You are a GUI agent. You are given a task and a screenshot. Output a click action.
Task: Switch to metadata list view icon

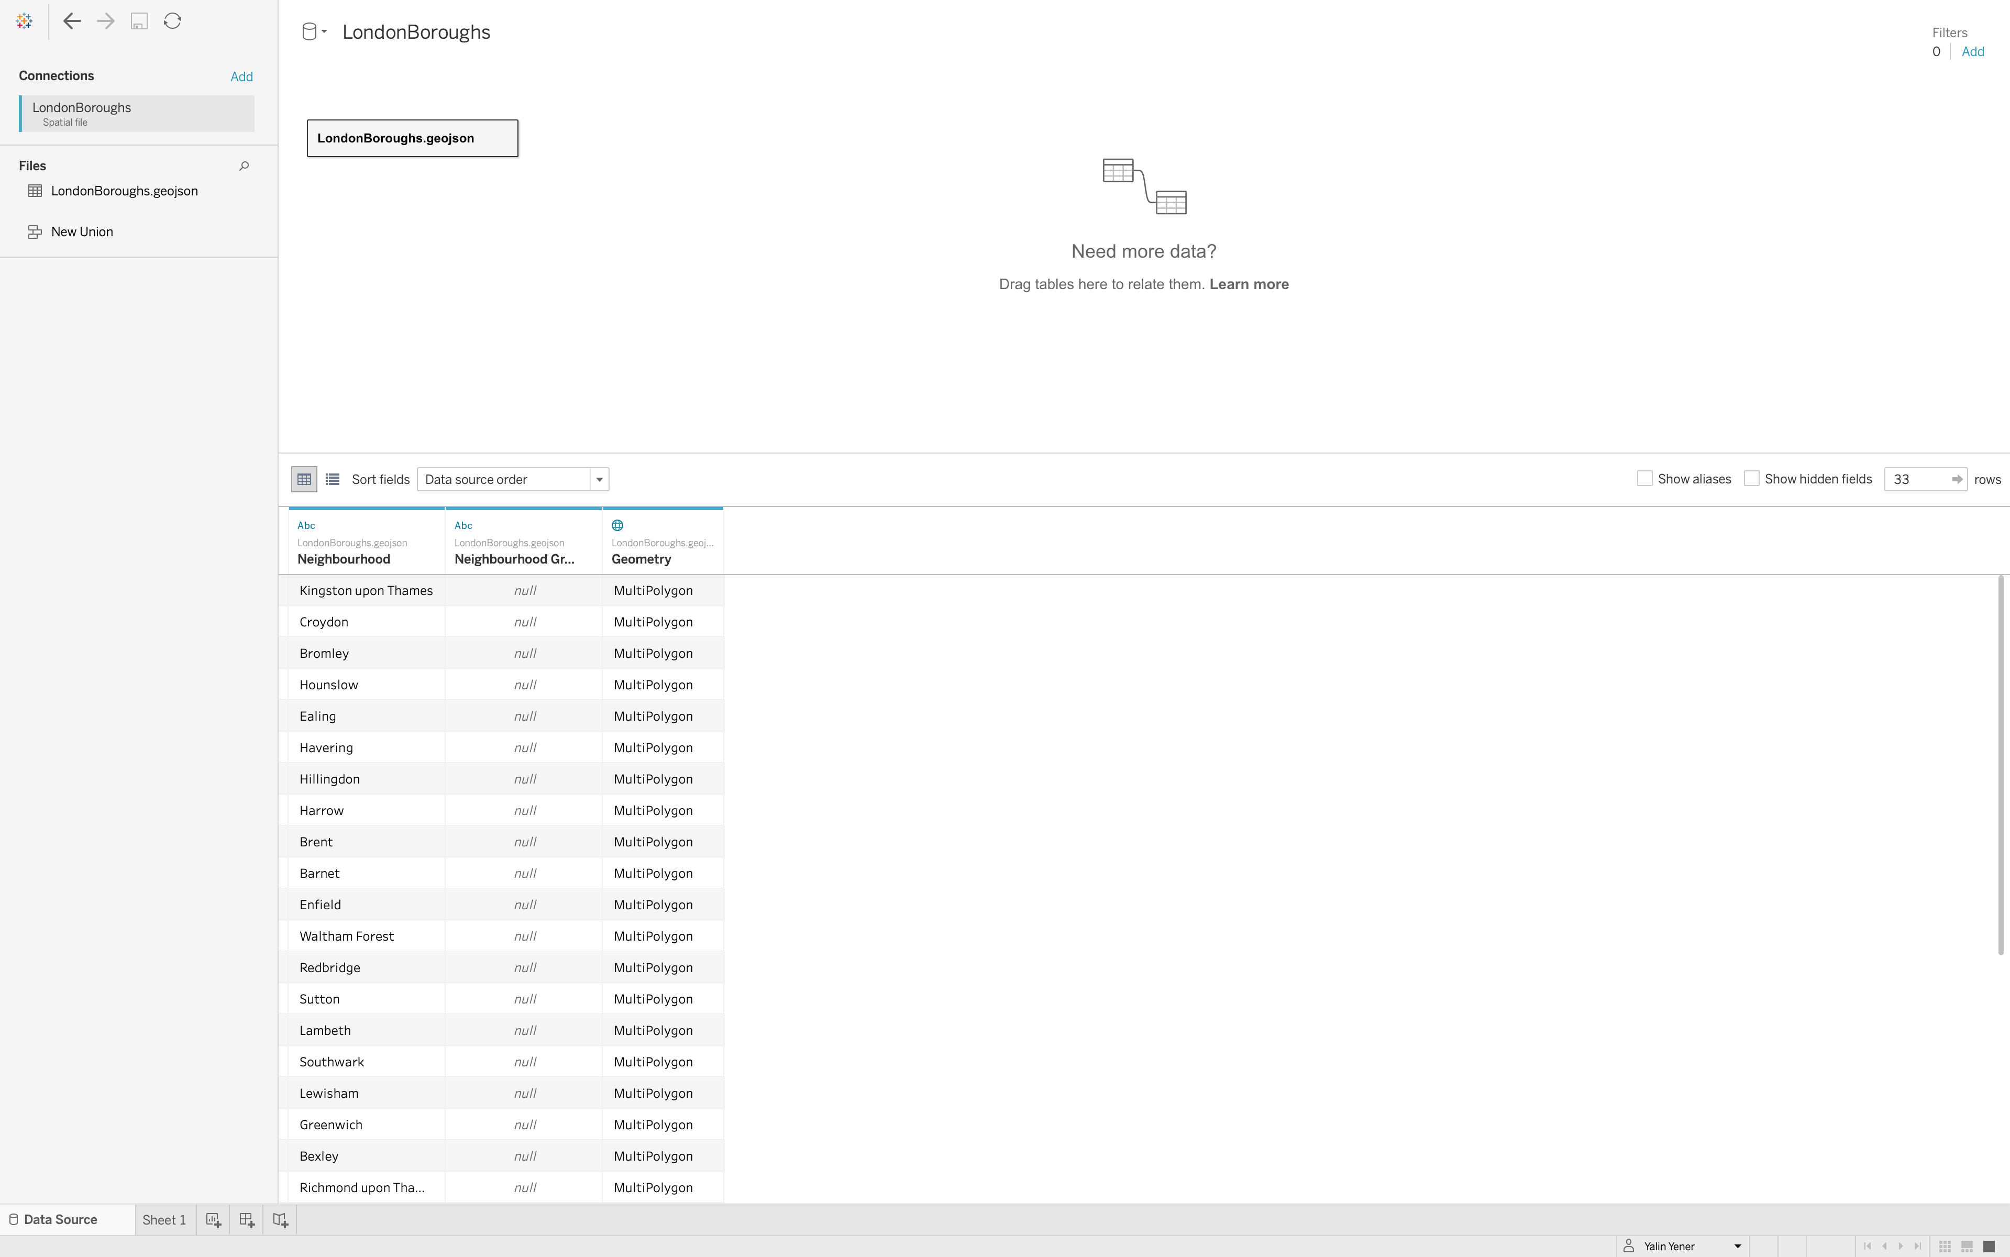point(333,480)
